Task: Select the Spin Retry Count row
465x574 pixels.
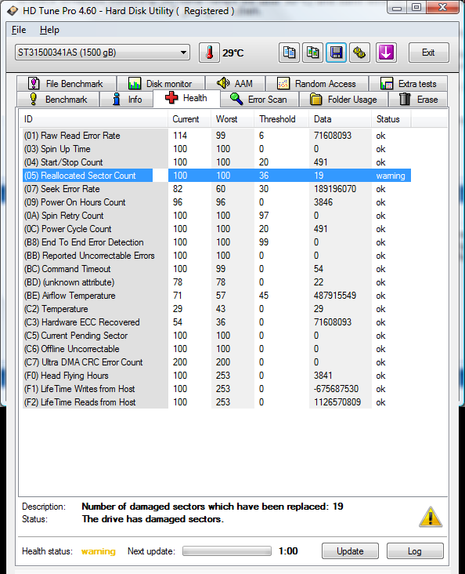Action: 217,216
